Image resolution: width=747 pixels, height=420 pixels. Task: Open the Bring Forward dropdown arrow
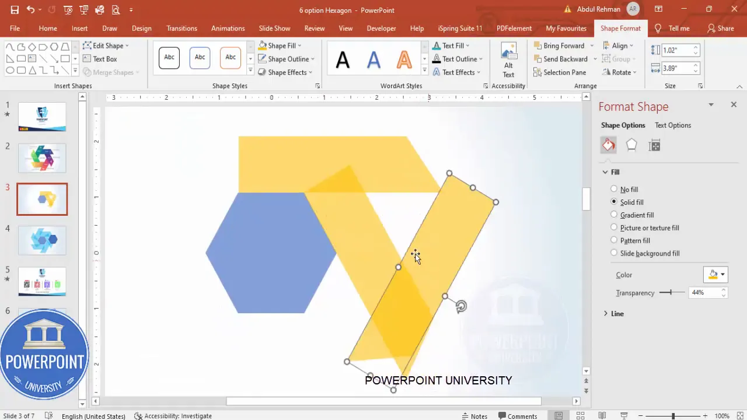592,45
